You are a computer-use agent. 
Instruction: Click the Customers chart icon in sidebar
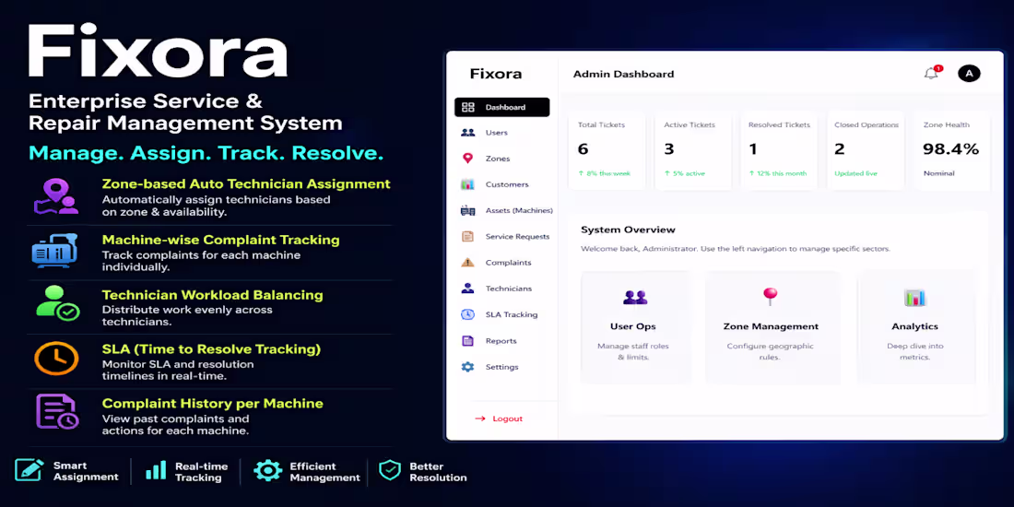point(467,184)
